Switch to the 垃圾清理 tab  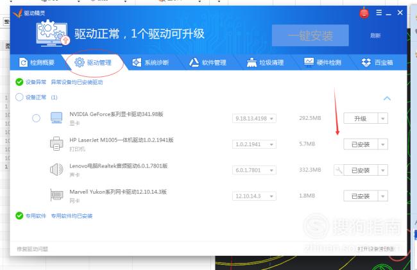click(x=265, y=62)
